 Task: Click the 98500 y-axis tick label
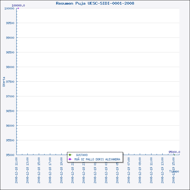click(x=10, y=52)
